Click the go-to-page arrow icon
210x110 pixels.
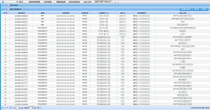(14, 107)
